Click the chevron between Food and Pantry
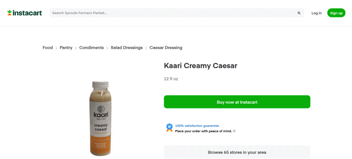352x159 pixels. click(x=56, y=48)
